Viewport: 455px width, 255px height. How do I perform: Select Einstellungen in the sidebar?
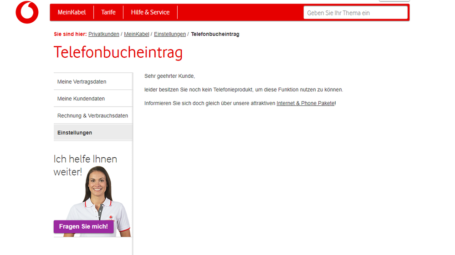93,133
